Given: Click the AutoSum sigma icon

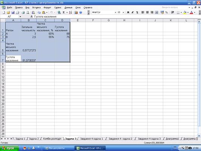Looking at the screenshot, I should (64, 12).
